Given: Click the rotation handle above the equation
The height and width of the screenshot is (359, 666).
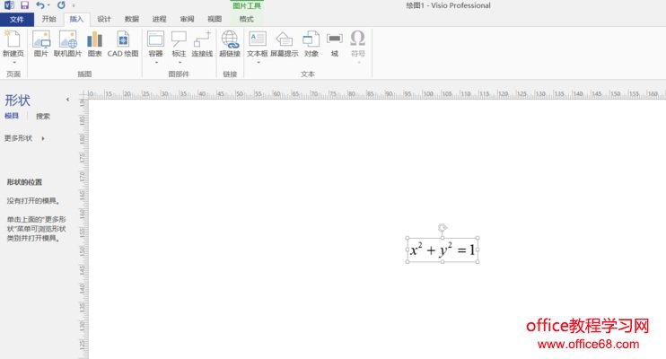Looking at the screenshot, I should [443, 228].
